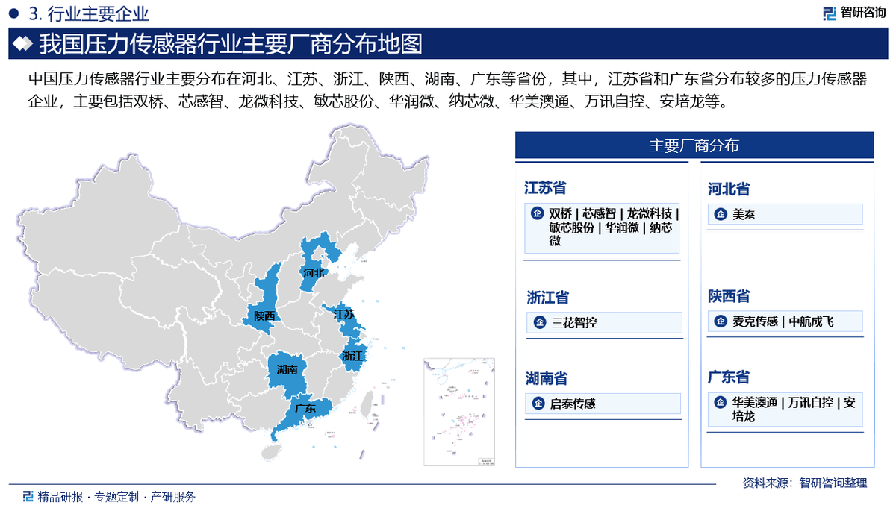Open the South China Sea inset map
Viewport: 896px width, 505px height.
pos(460,413)
